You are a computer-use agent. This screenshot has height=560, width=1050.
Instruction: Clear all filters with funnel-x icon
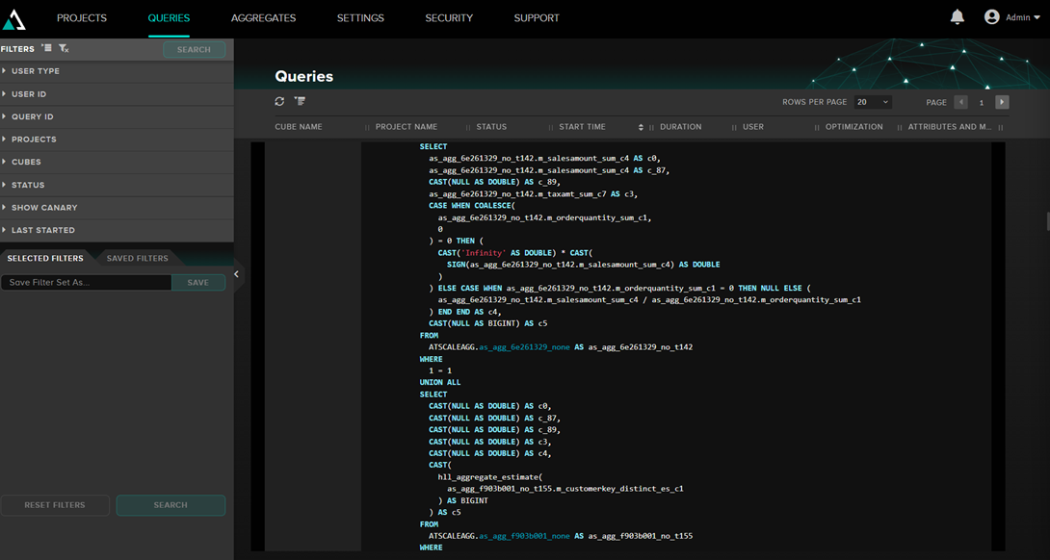coord(64,48)
